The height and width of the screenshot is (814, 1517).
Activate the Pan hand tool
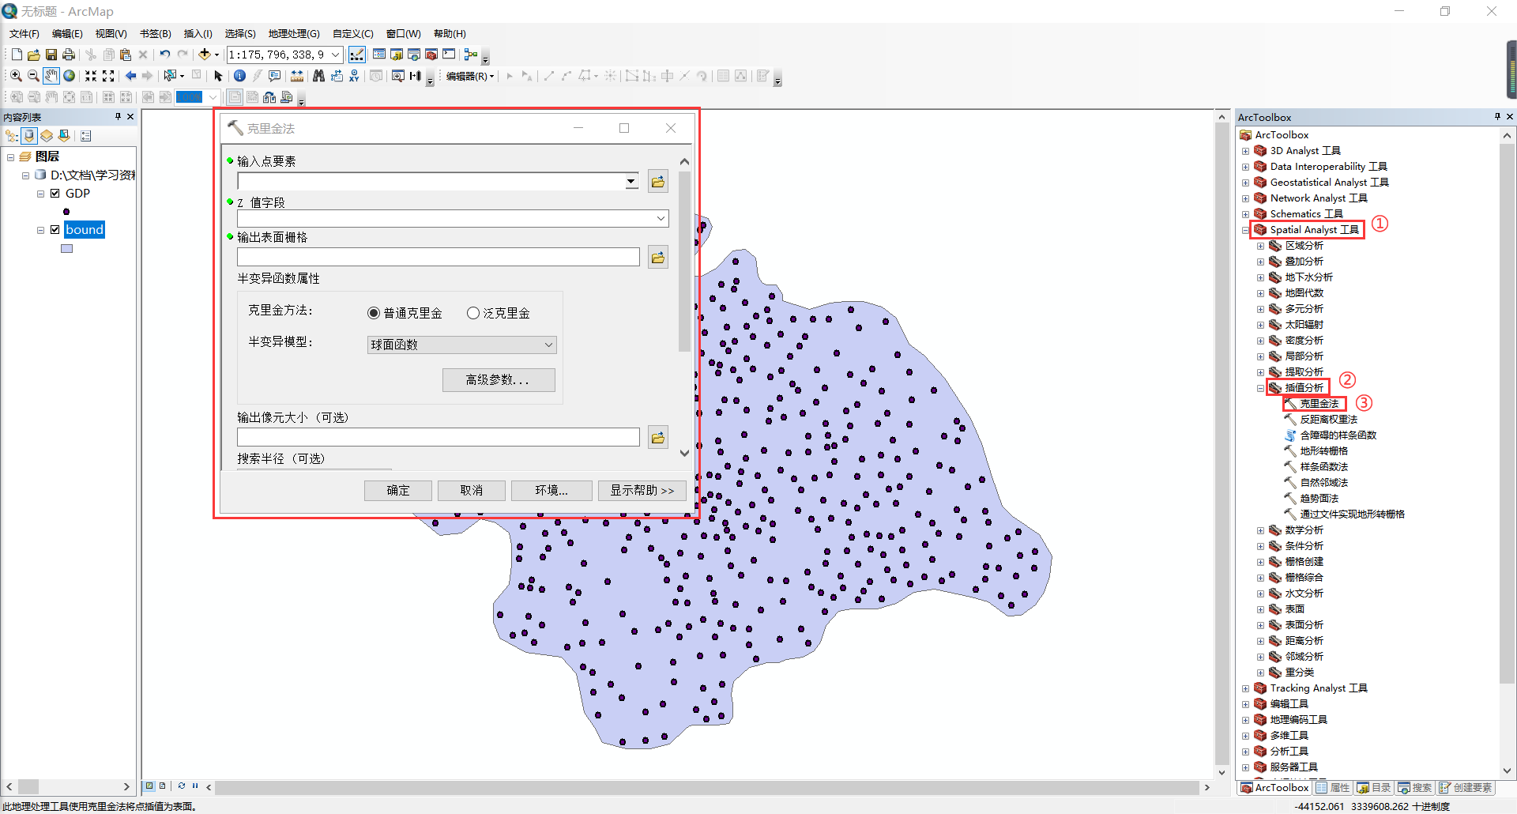click(x=51, y=76)
